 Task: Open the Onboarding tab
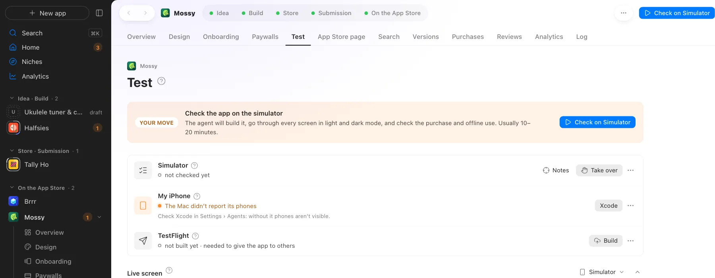[221, 37]
